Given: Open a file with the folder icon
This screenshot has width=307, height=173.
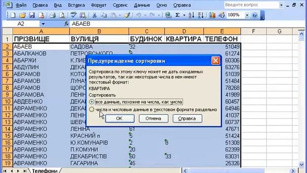Looking at the screenshot, I should pos(23,15).
